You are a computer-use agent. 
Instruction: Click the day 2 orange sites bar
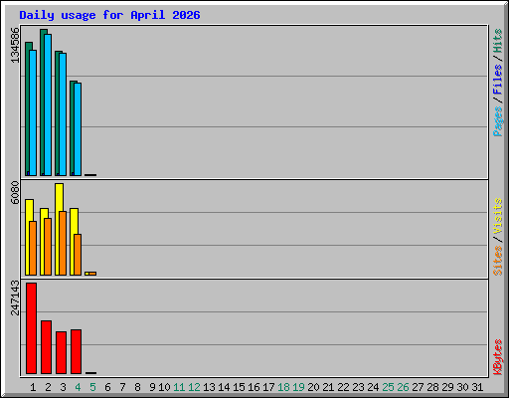pyautogui.click(x=48, y=247)
